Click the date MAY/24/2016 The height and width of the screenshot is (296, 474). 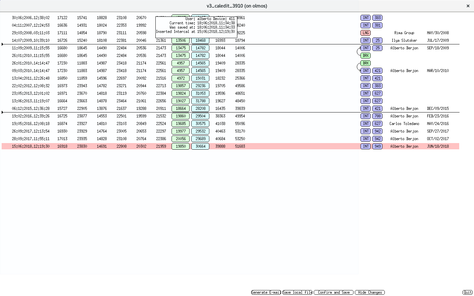[438, 124]
